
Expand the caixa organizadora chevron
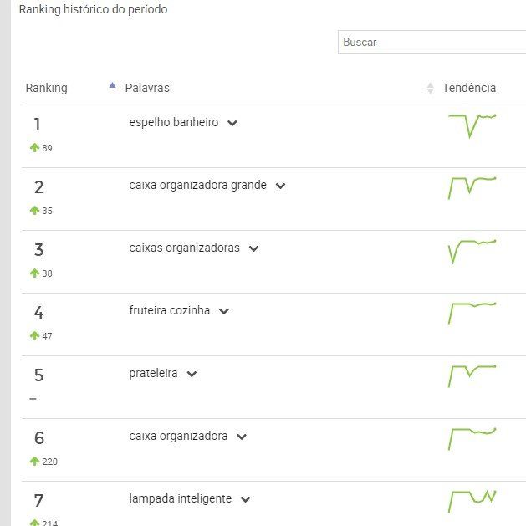(242, 437)
